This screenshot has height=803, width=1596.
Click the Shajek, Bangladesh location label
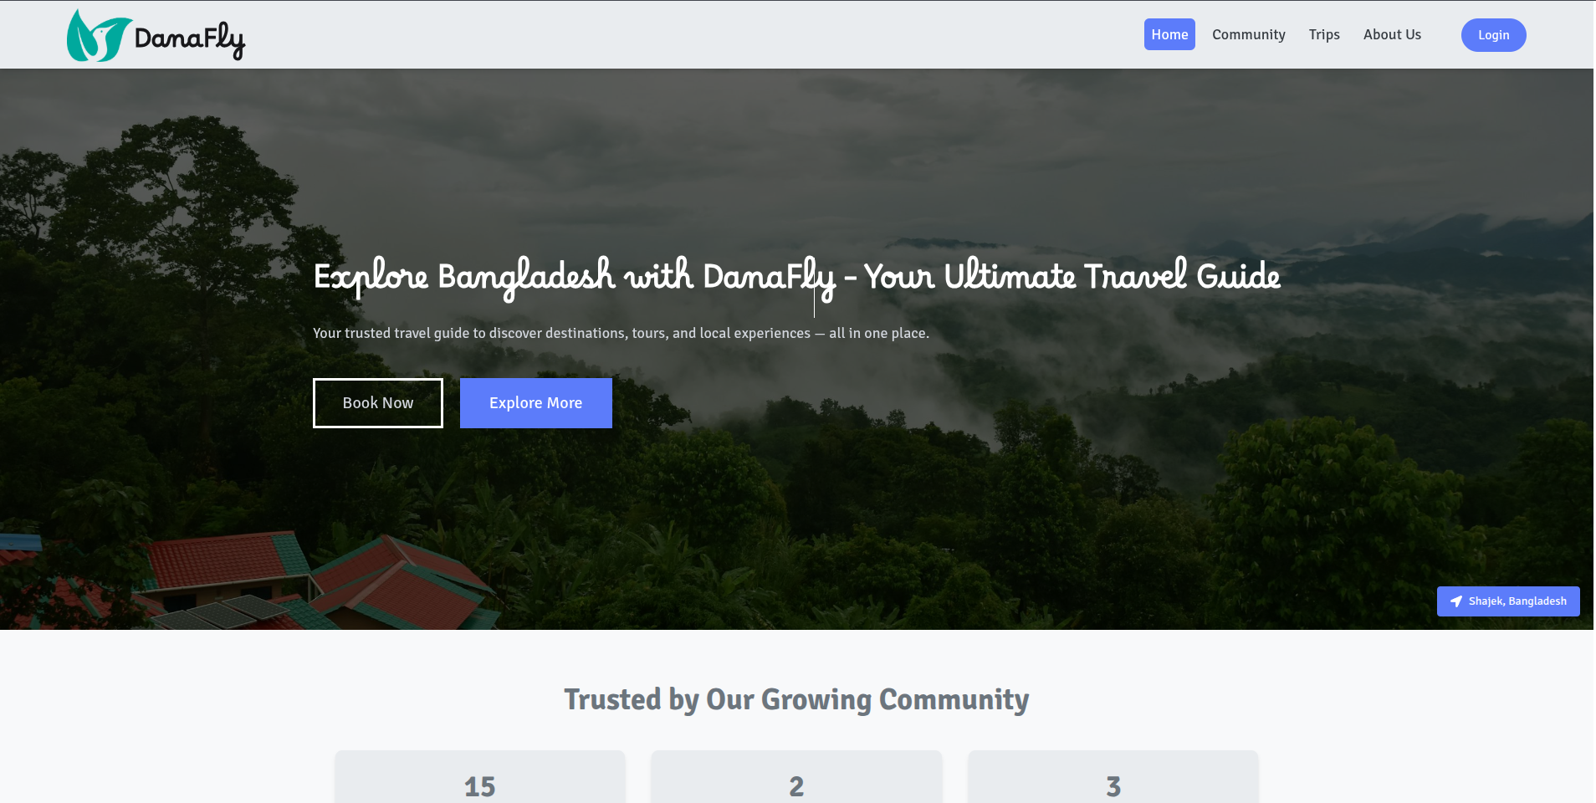(x=1517, y=601)
